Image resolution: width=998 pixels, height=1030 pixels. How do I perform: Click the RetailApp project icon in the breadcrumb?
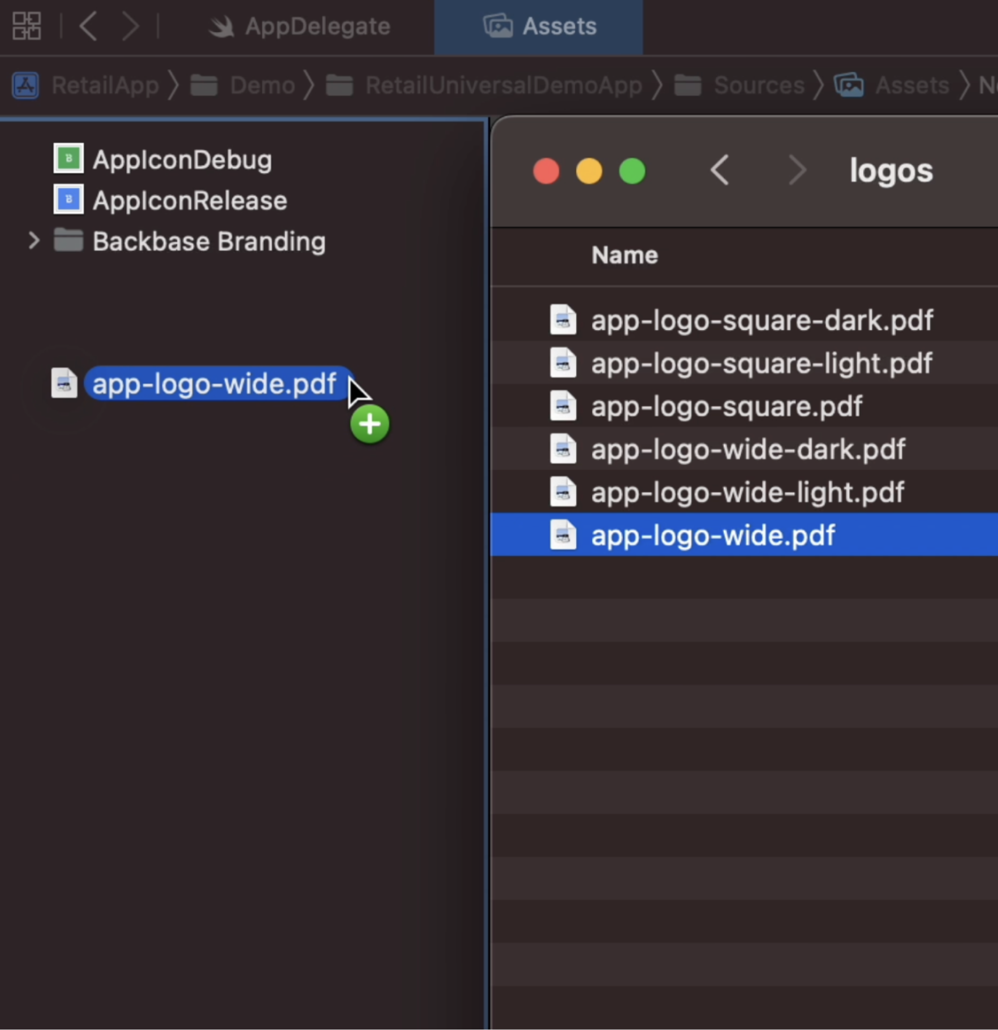(25, 85)
